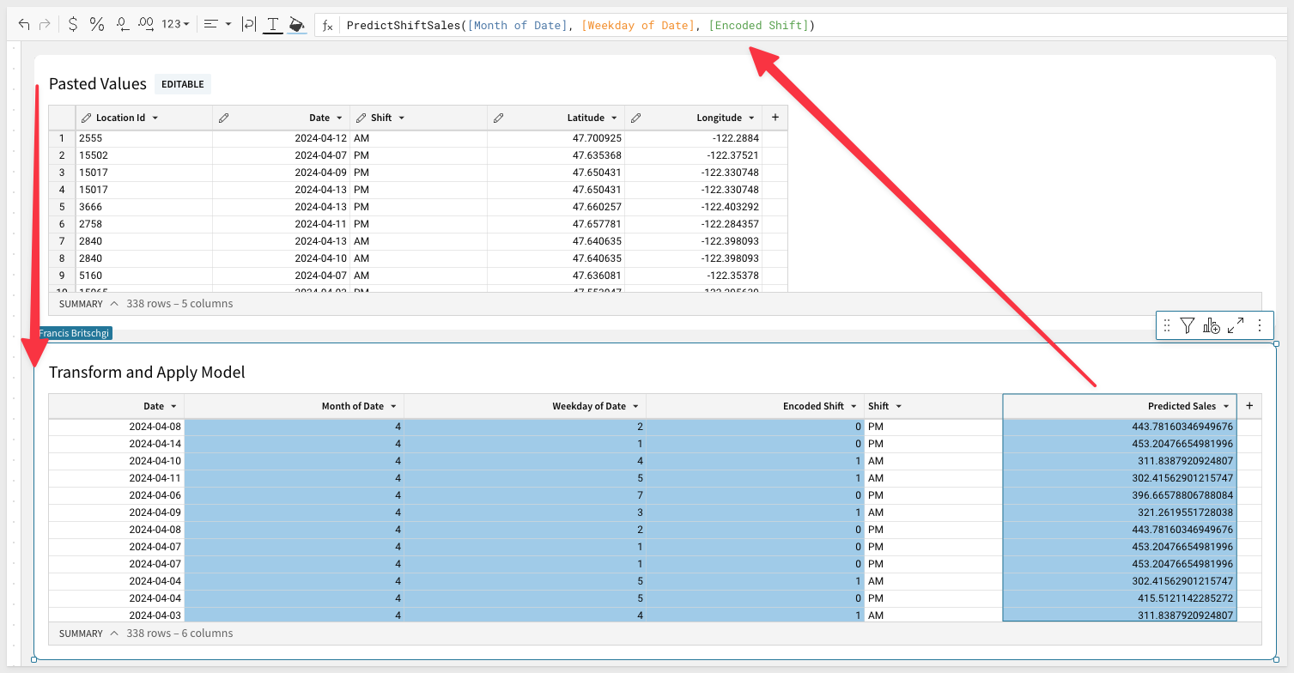Open the Location Id column dropdown

coord(155,118)
